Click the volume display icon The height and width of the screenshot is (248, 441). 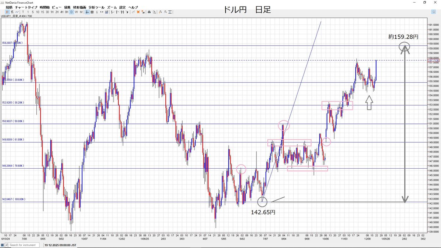pyautogui.click(x=107, y=12)
